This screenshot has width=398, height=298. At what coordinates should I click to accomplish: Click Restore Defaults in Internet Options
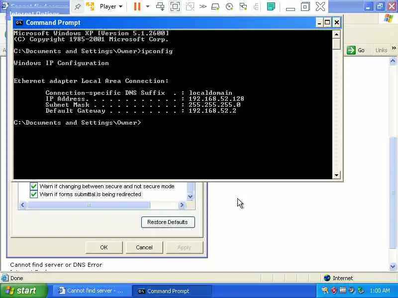point(168,222)
